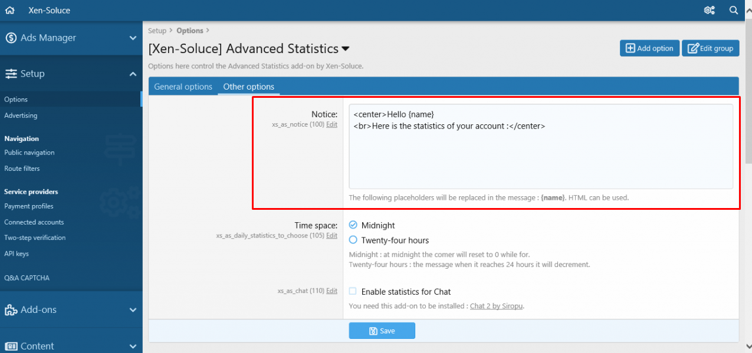This screenshot has width=752, height=353.
Task: Click the search magnifier icon
Action: (734, 11)
